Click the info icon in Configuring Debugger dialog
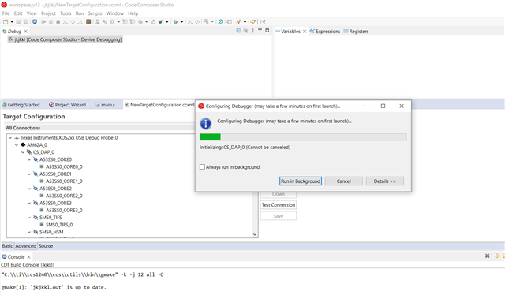The image size is (505, 295). [x=205, y=123]
